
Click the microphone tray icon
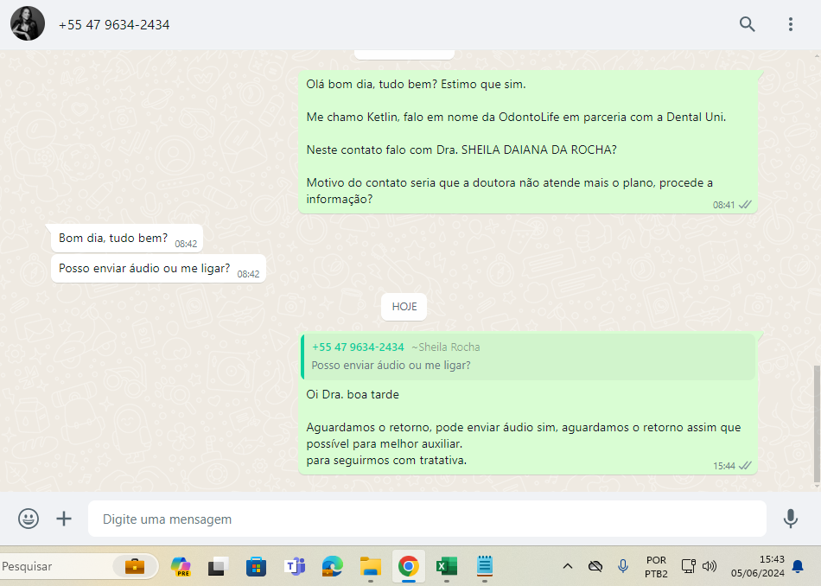point(623,566)
